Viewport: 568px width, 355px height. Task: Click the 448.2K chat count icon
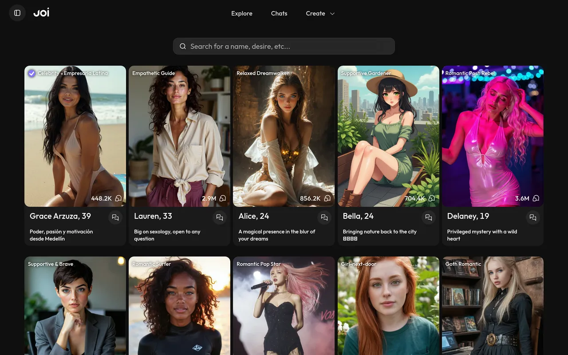pyautogui.click(x=118, y=198)
